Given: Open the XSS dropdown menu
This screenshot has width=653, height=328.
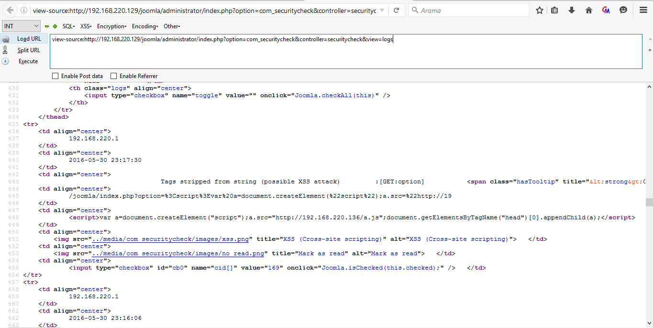Looking at the screenshot, I should pyautogui.click(x=86, y=26).
